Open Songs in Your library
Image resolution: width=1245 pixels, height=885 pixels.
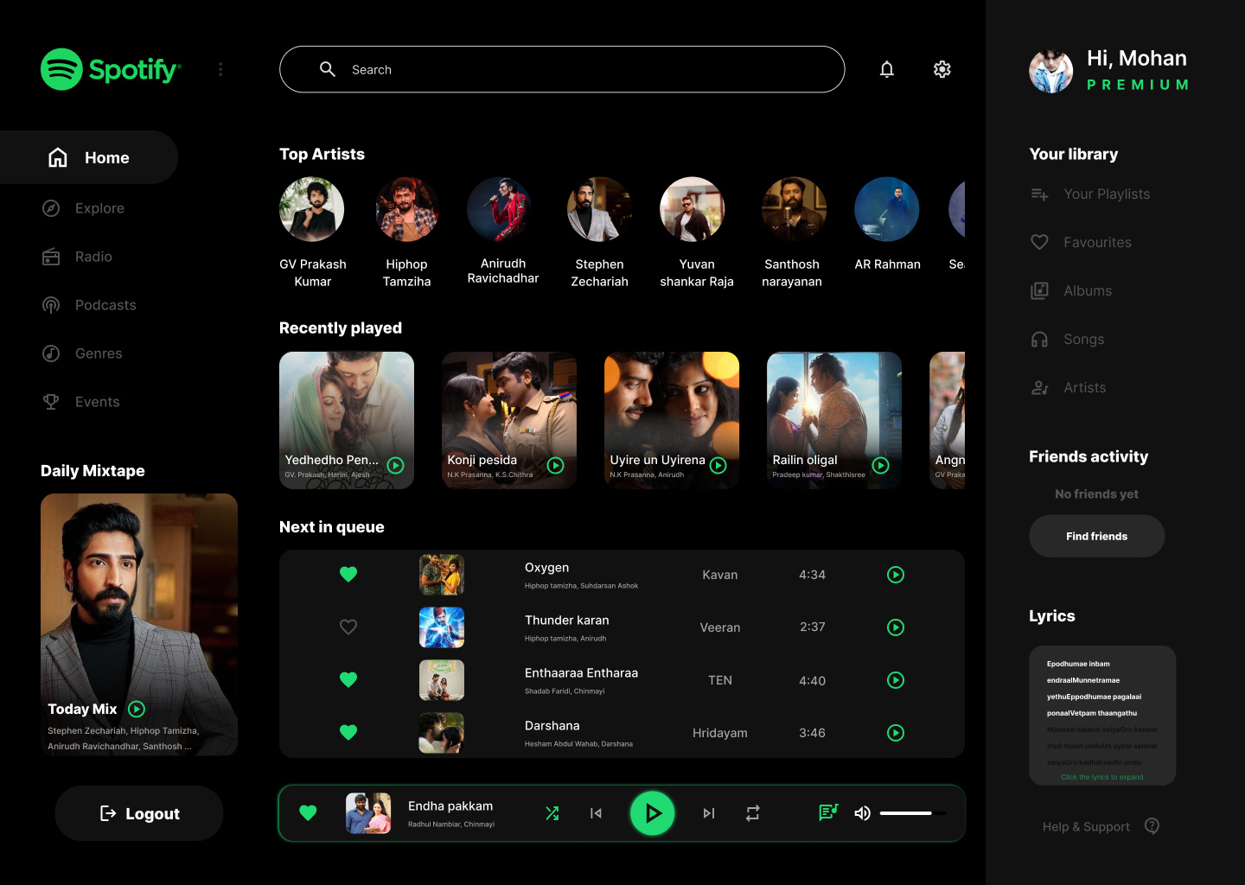pyautogui.click(x=1084, y=339)
